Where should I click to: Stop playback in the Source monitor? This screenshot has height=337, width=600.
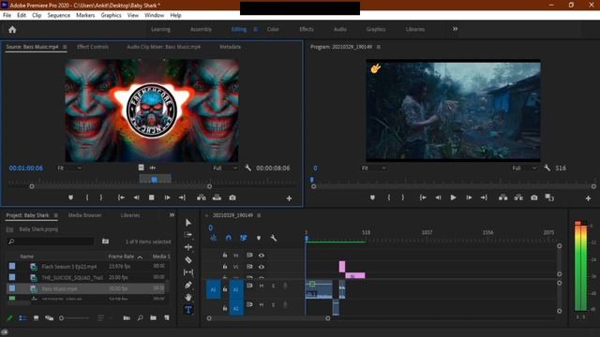[x=152, y=198]
